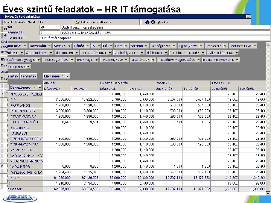Click the 8,640 Alapbér cell
This screenshot has width=271, height=203.
(x=57, y=122)
